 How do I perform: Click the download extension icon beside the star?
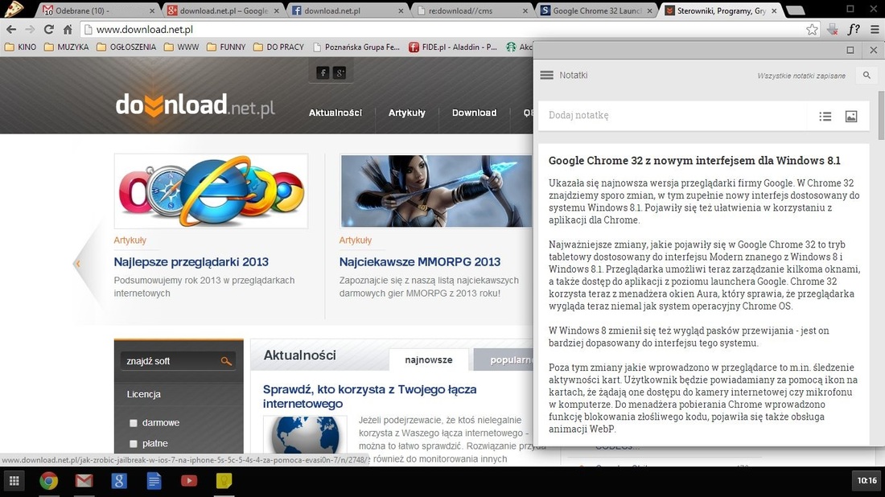(x=833, y=29)
